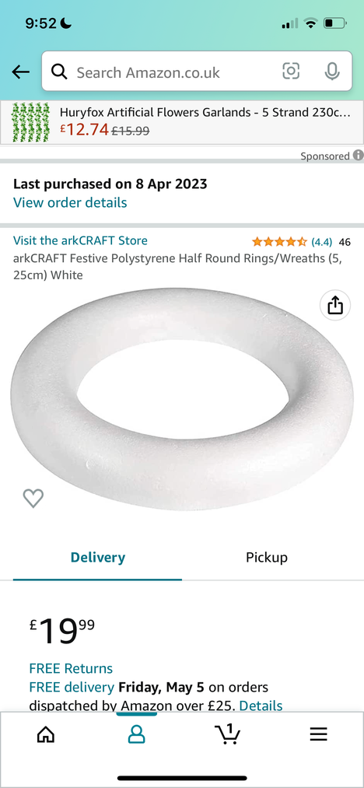Viewport: 364px width, 788px height.
Task: Tap the microphone voice search icon
Action: click(x=331, y=72)
